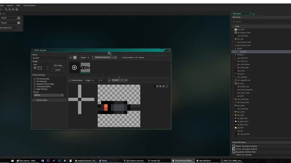Open the Layouts menu
Viewport: 291px width, 163px height.
[x=10, y=5]
